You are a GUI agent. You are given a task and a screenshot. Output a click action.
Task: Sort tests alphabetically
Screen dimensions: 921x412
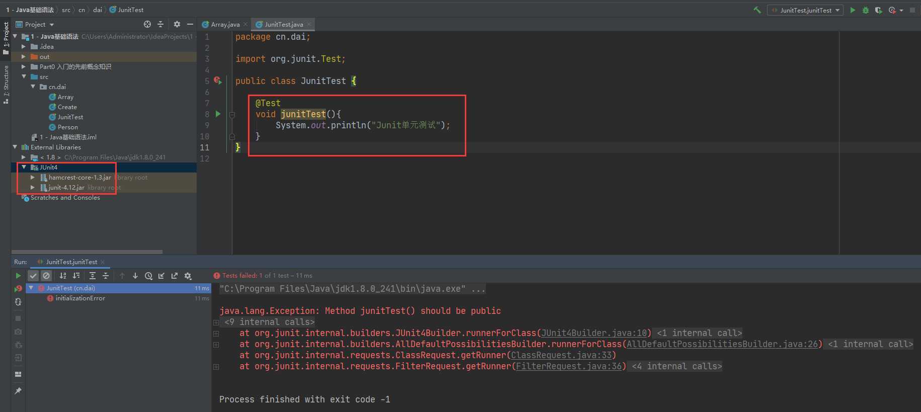click(x=63, y=276)
